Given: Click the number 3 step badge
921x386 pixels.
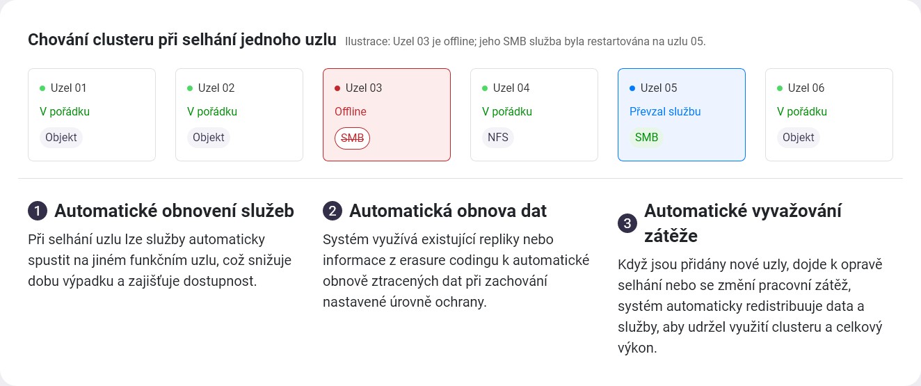Looking at the screenshot, I should [627, 223].
